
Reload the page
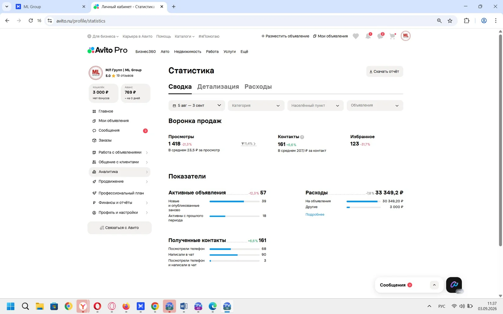(30, 21)
